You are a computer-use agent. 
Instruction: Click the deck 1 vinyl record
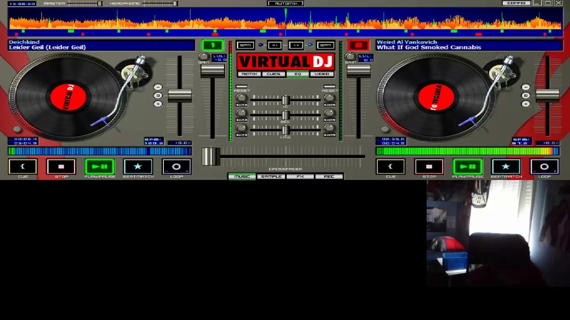click(68, 96)
